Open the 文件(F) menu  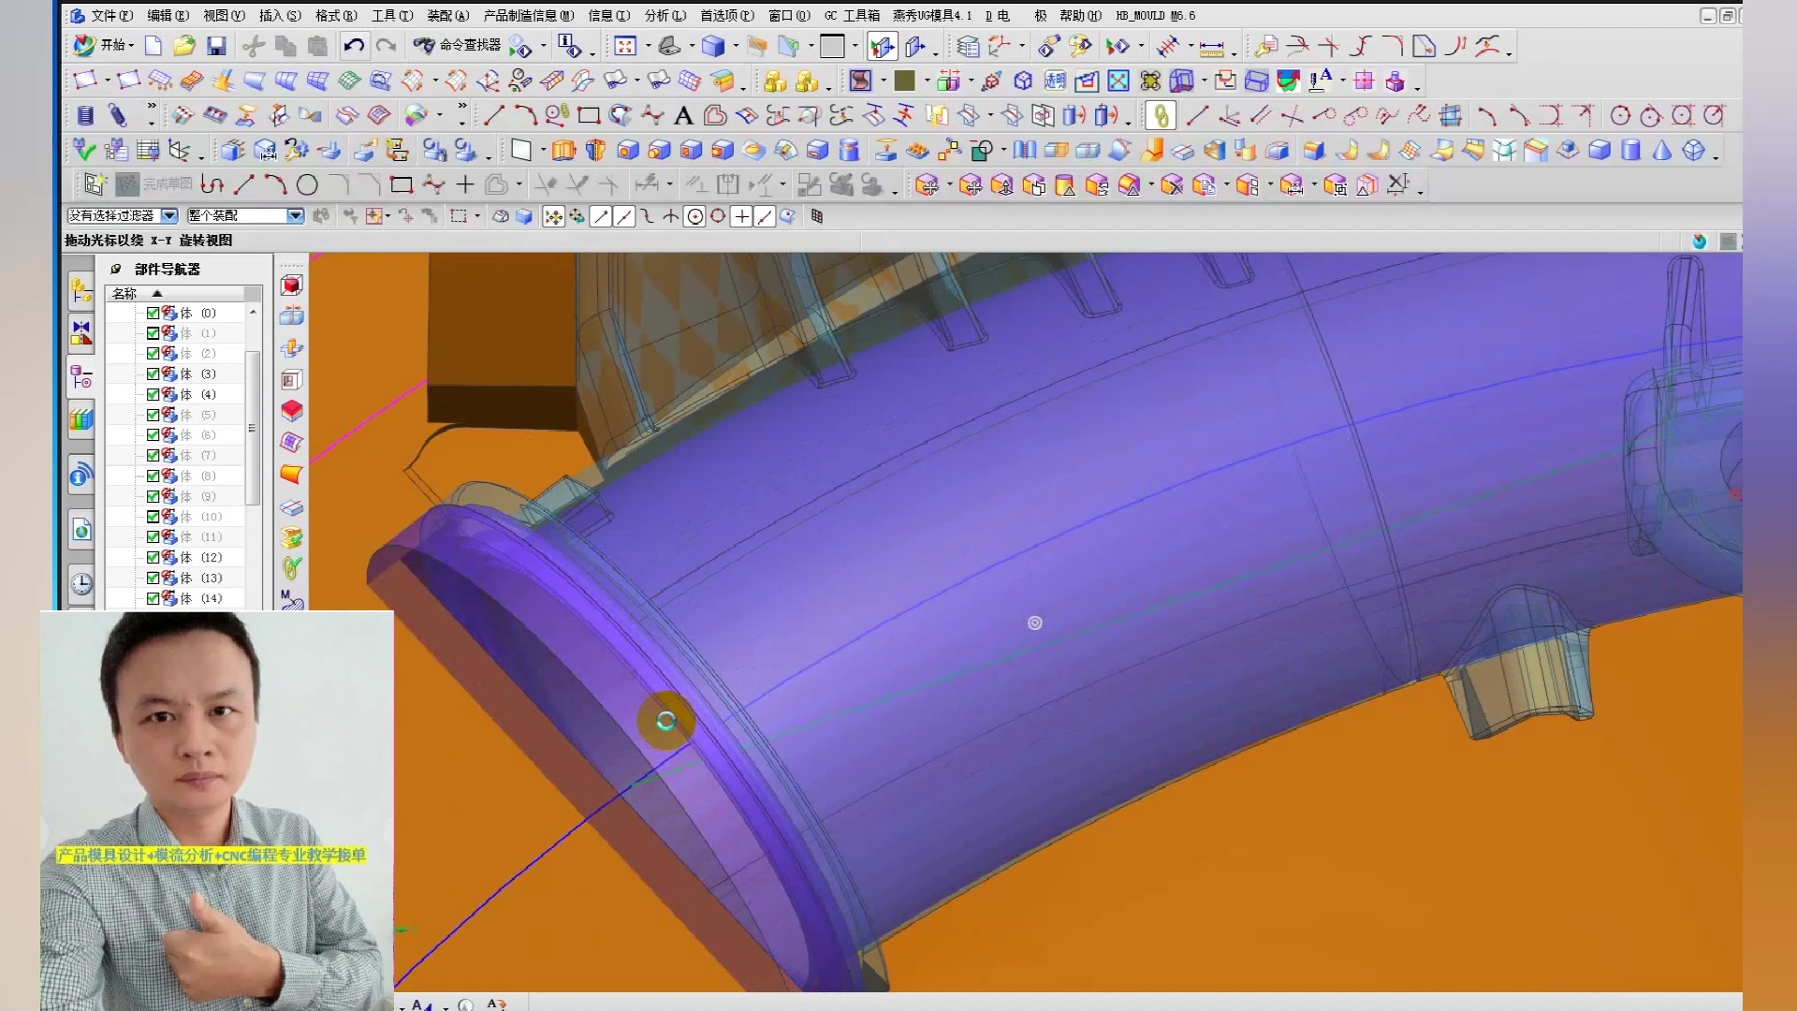112,15
